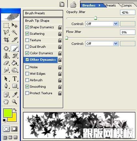Select the Rectangular Marquee tool

click(6, 25)
